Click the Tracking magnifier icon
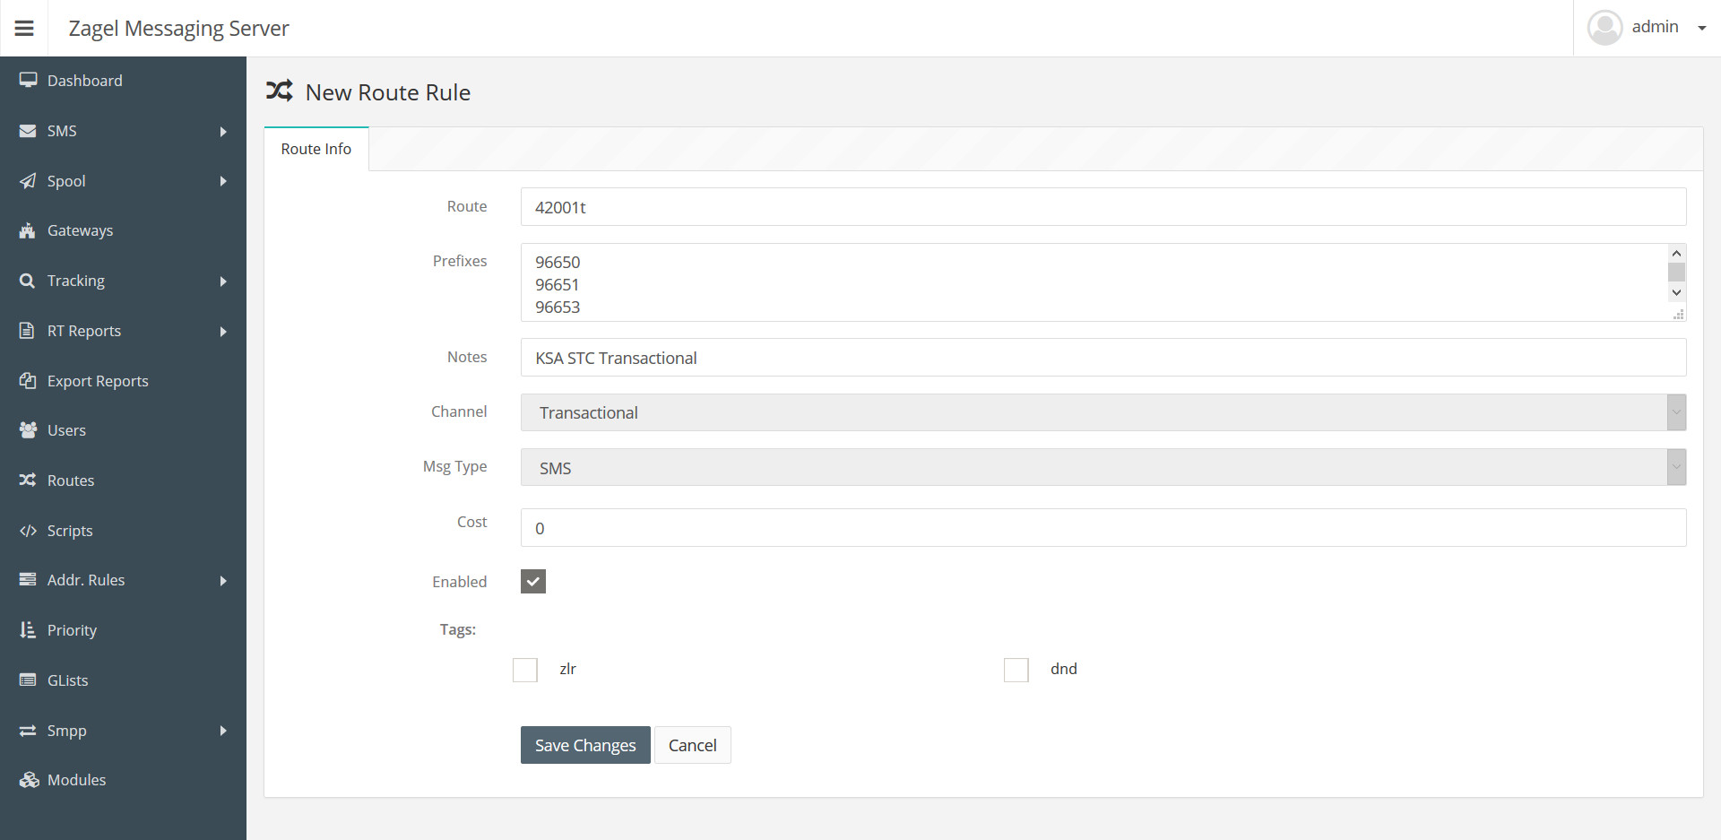Viewport: 1721px width, 840px height. click(28, 281)
